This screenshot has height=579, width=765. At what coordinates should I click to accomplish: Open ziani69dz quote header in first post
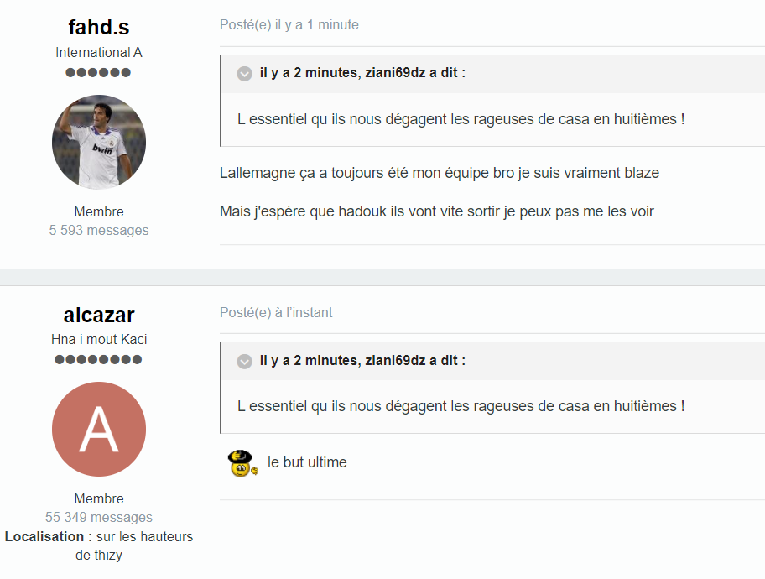(362, 73)
